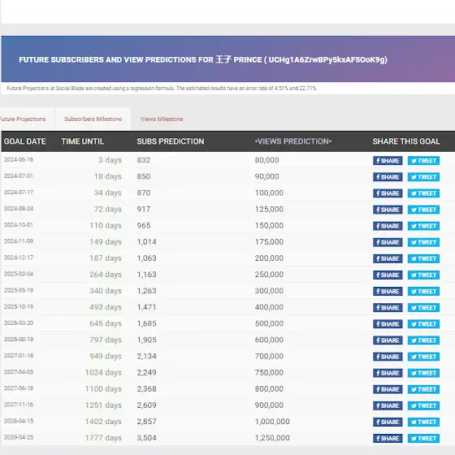This screenshot has width=455, height=455.
Task: Click the subs prediction value 832
Action: coord(144,160)
